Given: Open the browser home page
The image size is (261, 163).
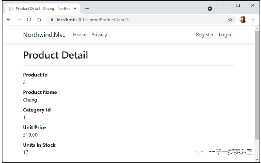Looking at the screenshot, I should [39, 20].
